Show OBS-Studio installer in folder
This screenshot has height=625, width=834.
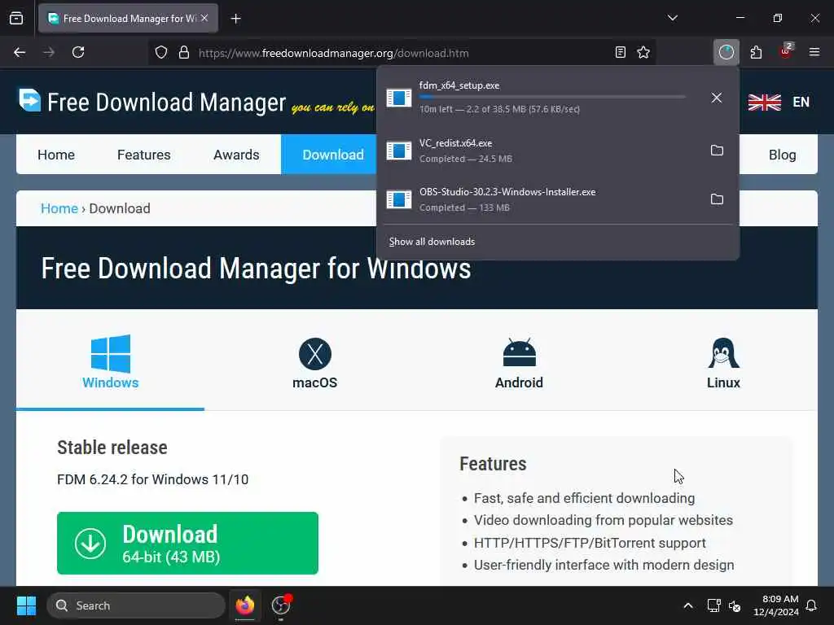coord(717,199)
